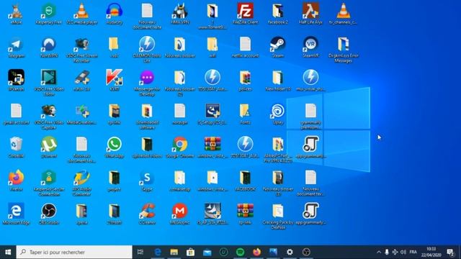Click the AVS Audio Converter shortcut
The width and height of the screenshot is (461, 259).
coord(81,183)
